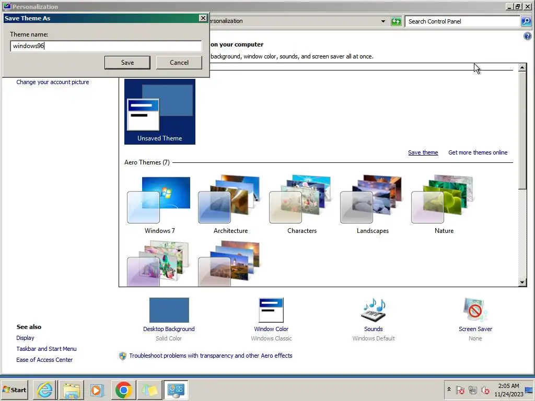This screenshot has height=401, width=535.
Task: Open Sounds settings icon
Action: pos(373,310)
